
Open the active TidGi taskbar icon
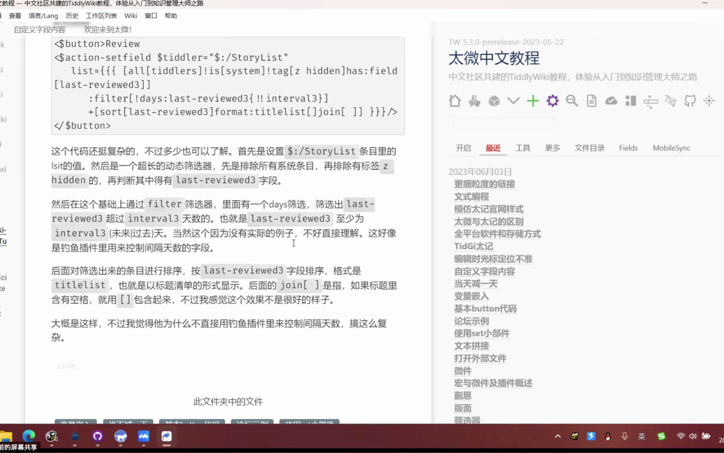(x=166, y=436)
